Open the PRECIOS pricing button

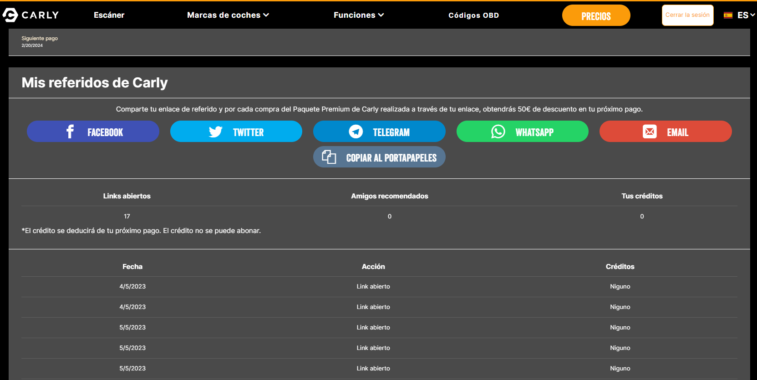(596, 15)
